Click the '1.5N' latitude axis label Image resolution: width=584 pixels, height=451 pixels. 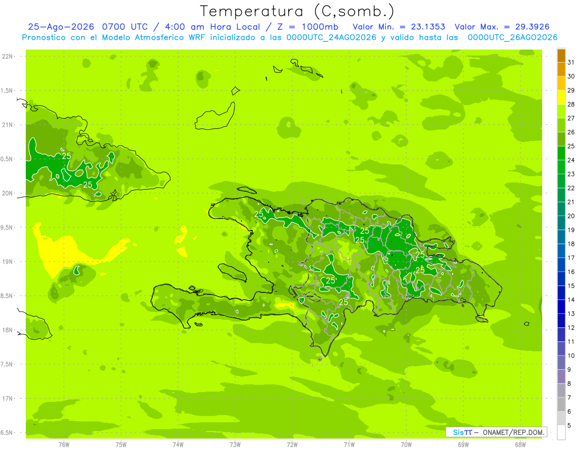[x=7, y=90]
